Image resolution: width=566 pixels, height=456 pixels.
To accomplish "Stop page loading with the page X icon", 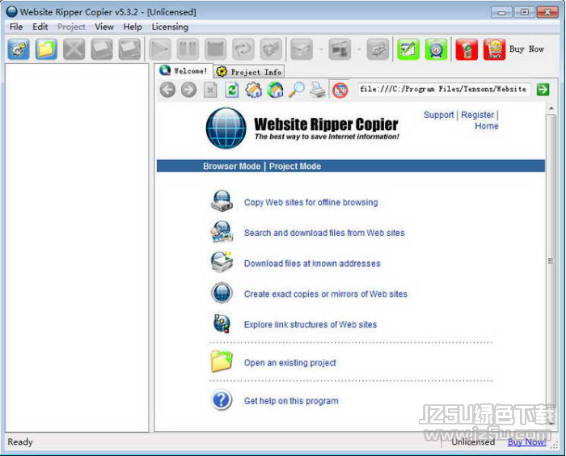I will 210,90.
